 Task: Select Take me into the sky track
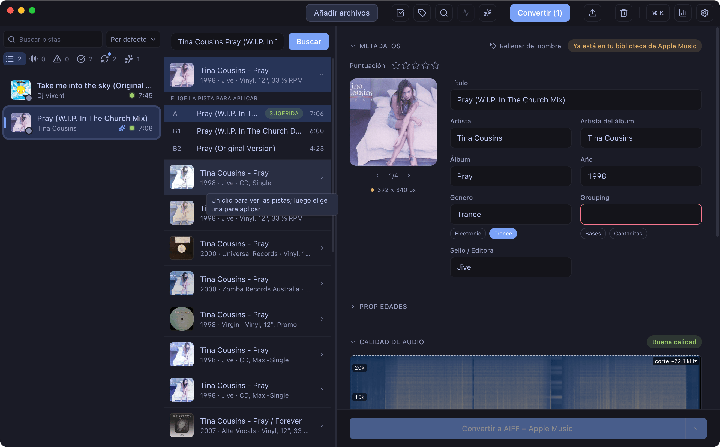(x=82, y=90)
